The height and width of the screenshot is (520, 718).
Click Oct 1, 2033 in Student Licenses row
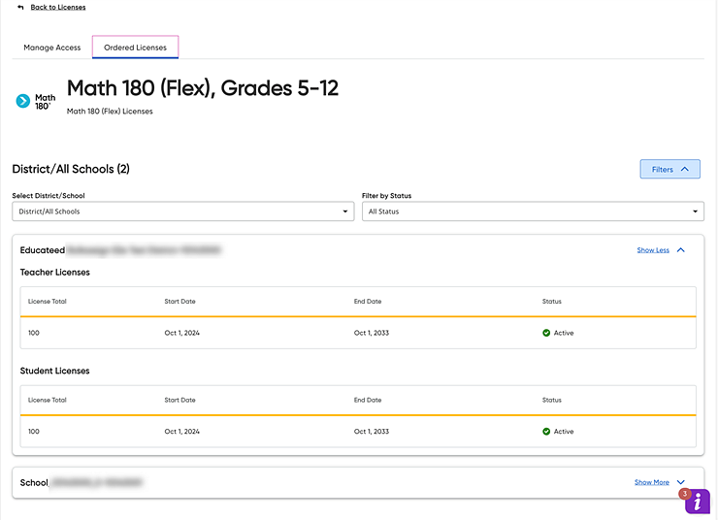[x=372, y=431]
